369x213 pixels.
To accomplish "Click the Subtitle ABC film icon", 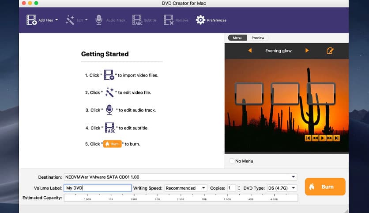I will point(137,20).
